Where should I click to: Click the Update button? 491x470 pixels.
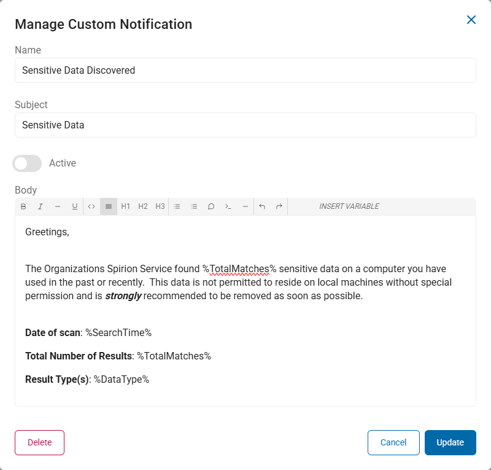pyautogui.click(x=450, y=442)
